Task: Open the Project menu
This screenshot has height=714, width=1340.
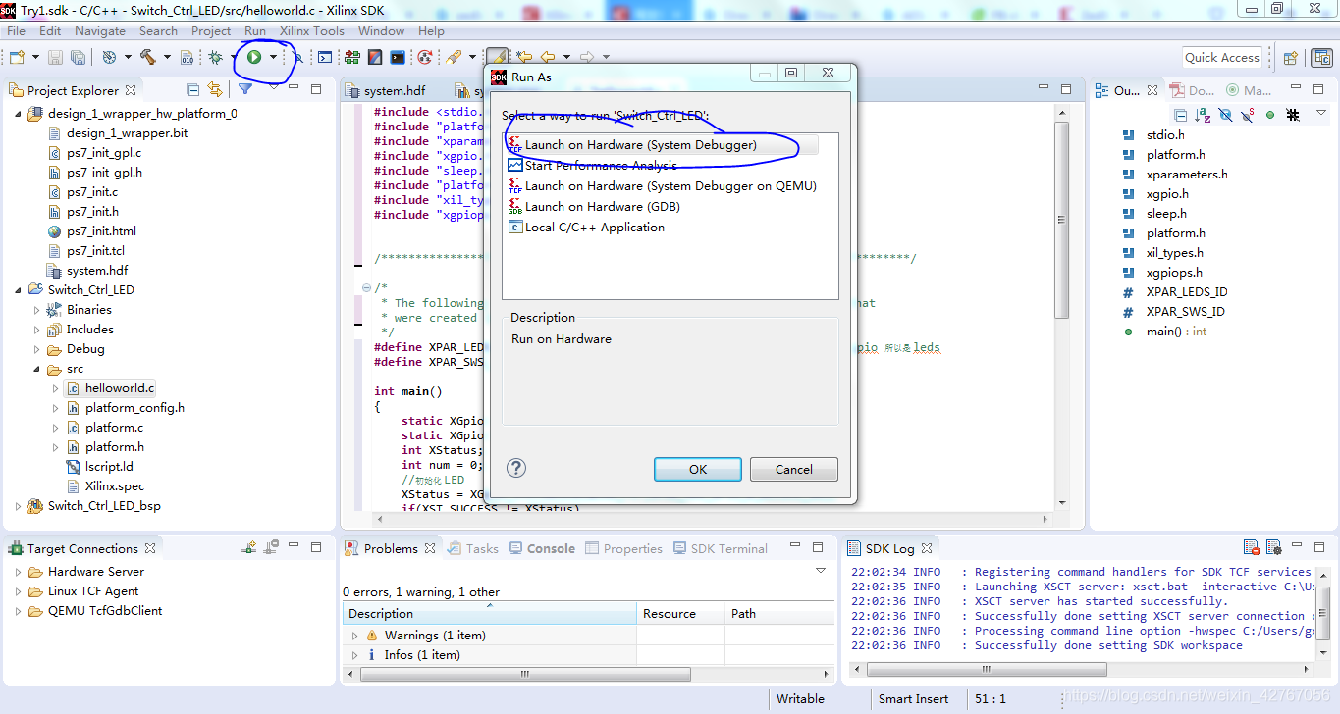Action: (211, 30)
